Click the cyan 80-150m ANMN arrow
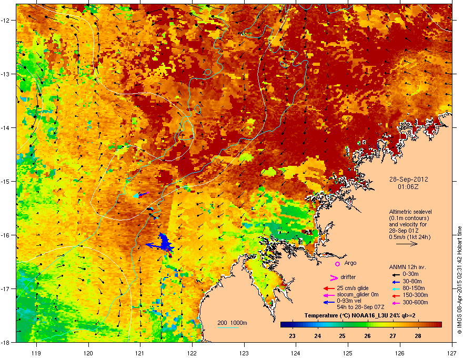The image size is (463, 358). coord(396,289)
